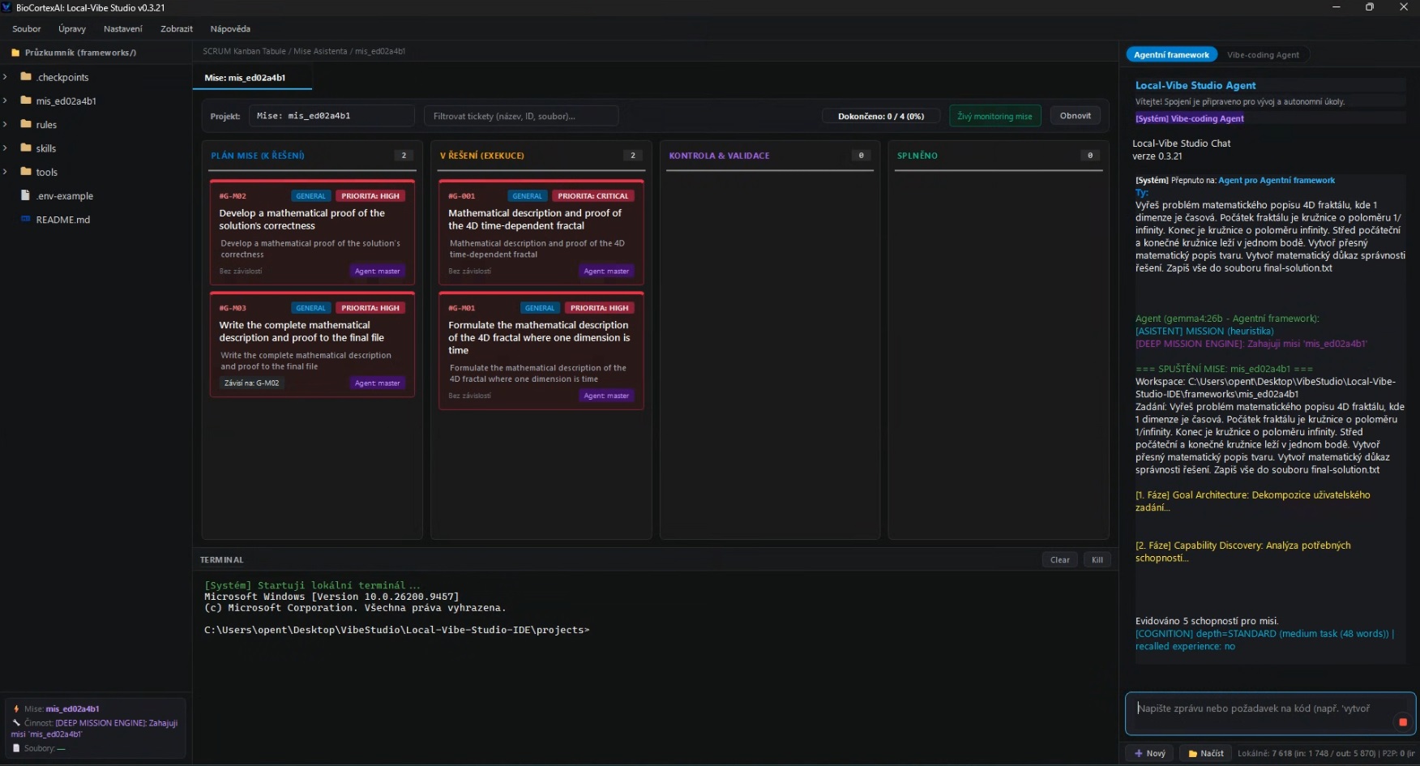Viewport: 1420px width, 766px height.
Task: Click the Průzkumník header folder icon
Action: tap(15, 53)
